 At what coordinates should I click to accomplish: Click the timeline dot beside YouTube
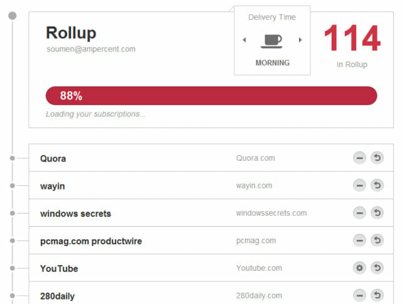point(13,268)
